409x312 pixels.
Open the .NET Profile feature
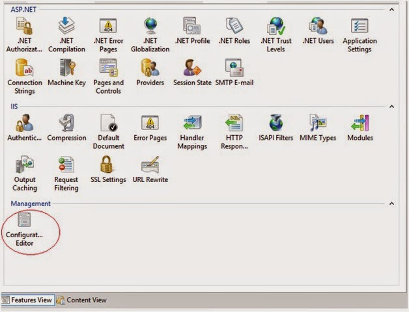pos(192,31)
